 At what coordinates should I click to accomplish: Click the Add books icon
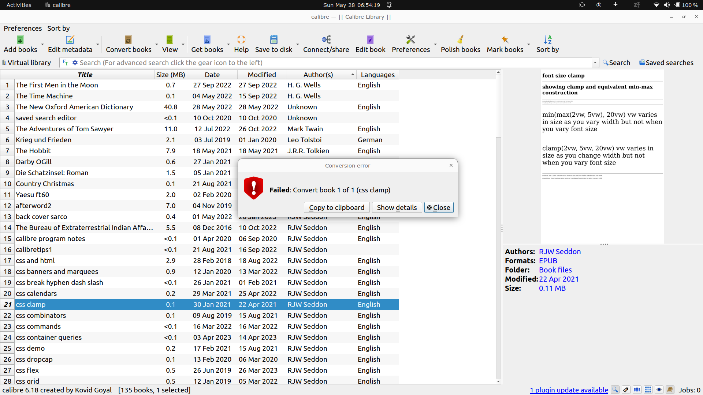pyautogui.click(x=20, y=39)
